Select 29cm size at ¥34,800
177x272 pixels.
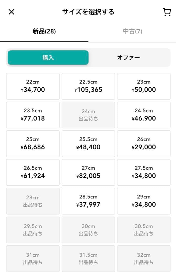[144, 201]
